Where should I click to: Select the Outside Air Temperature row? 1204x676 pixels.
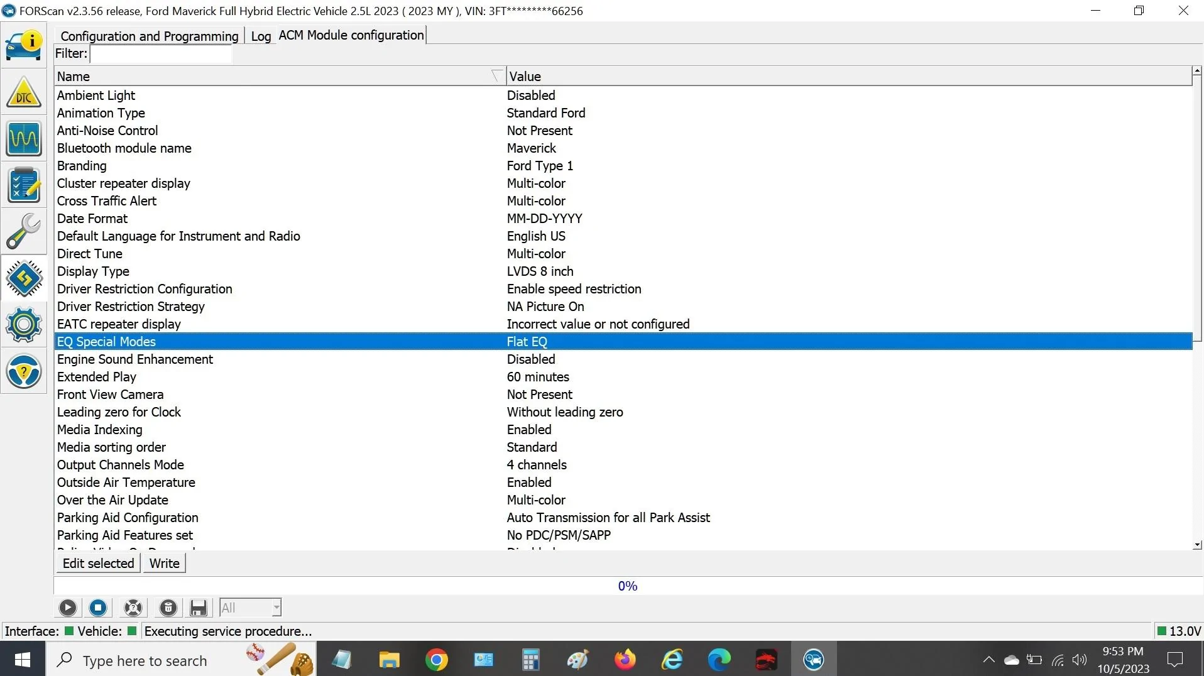coord(623,482)
